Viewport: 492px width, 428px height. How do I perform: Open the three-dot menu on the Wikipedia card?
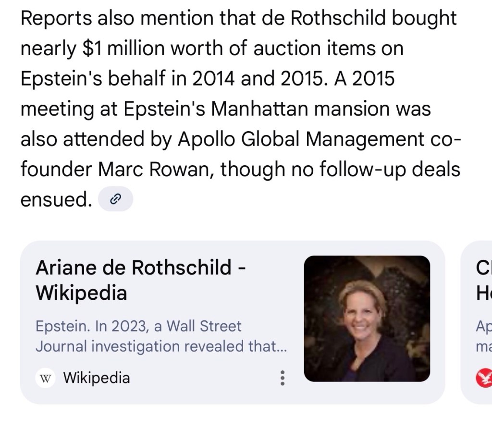coord(283,378)
